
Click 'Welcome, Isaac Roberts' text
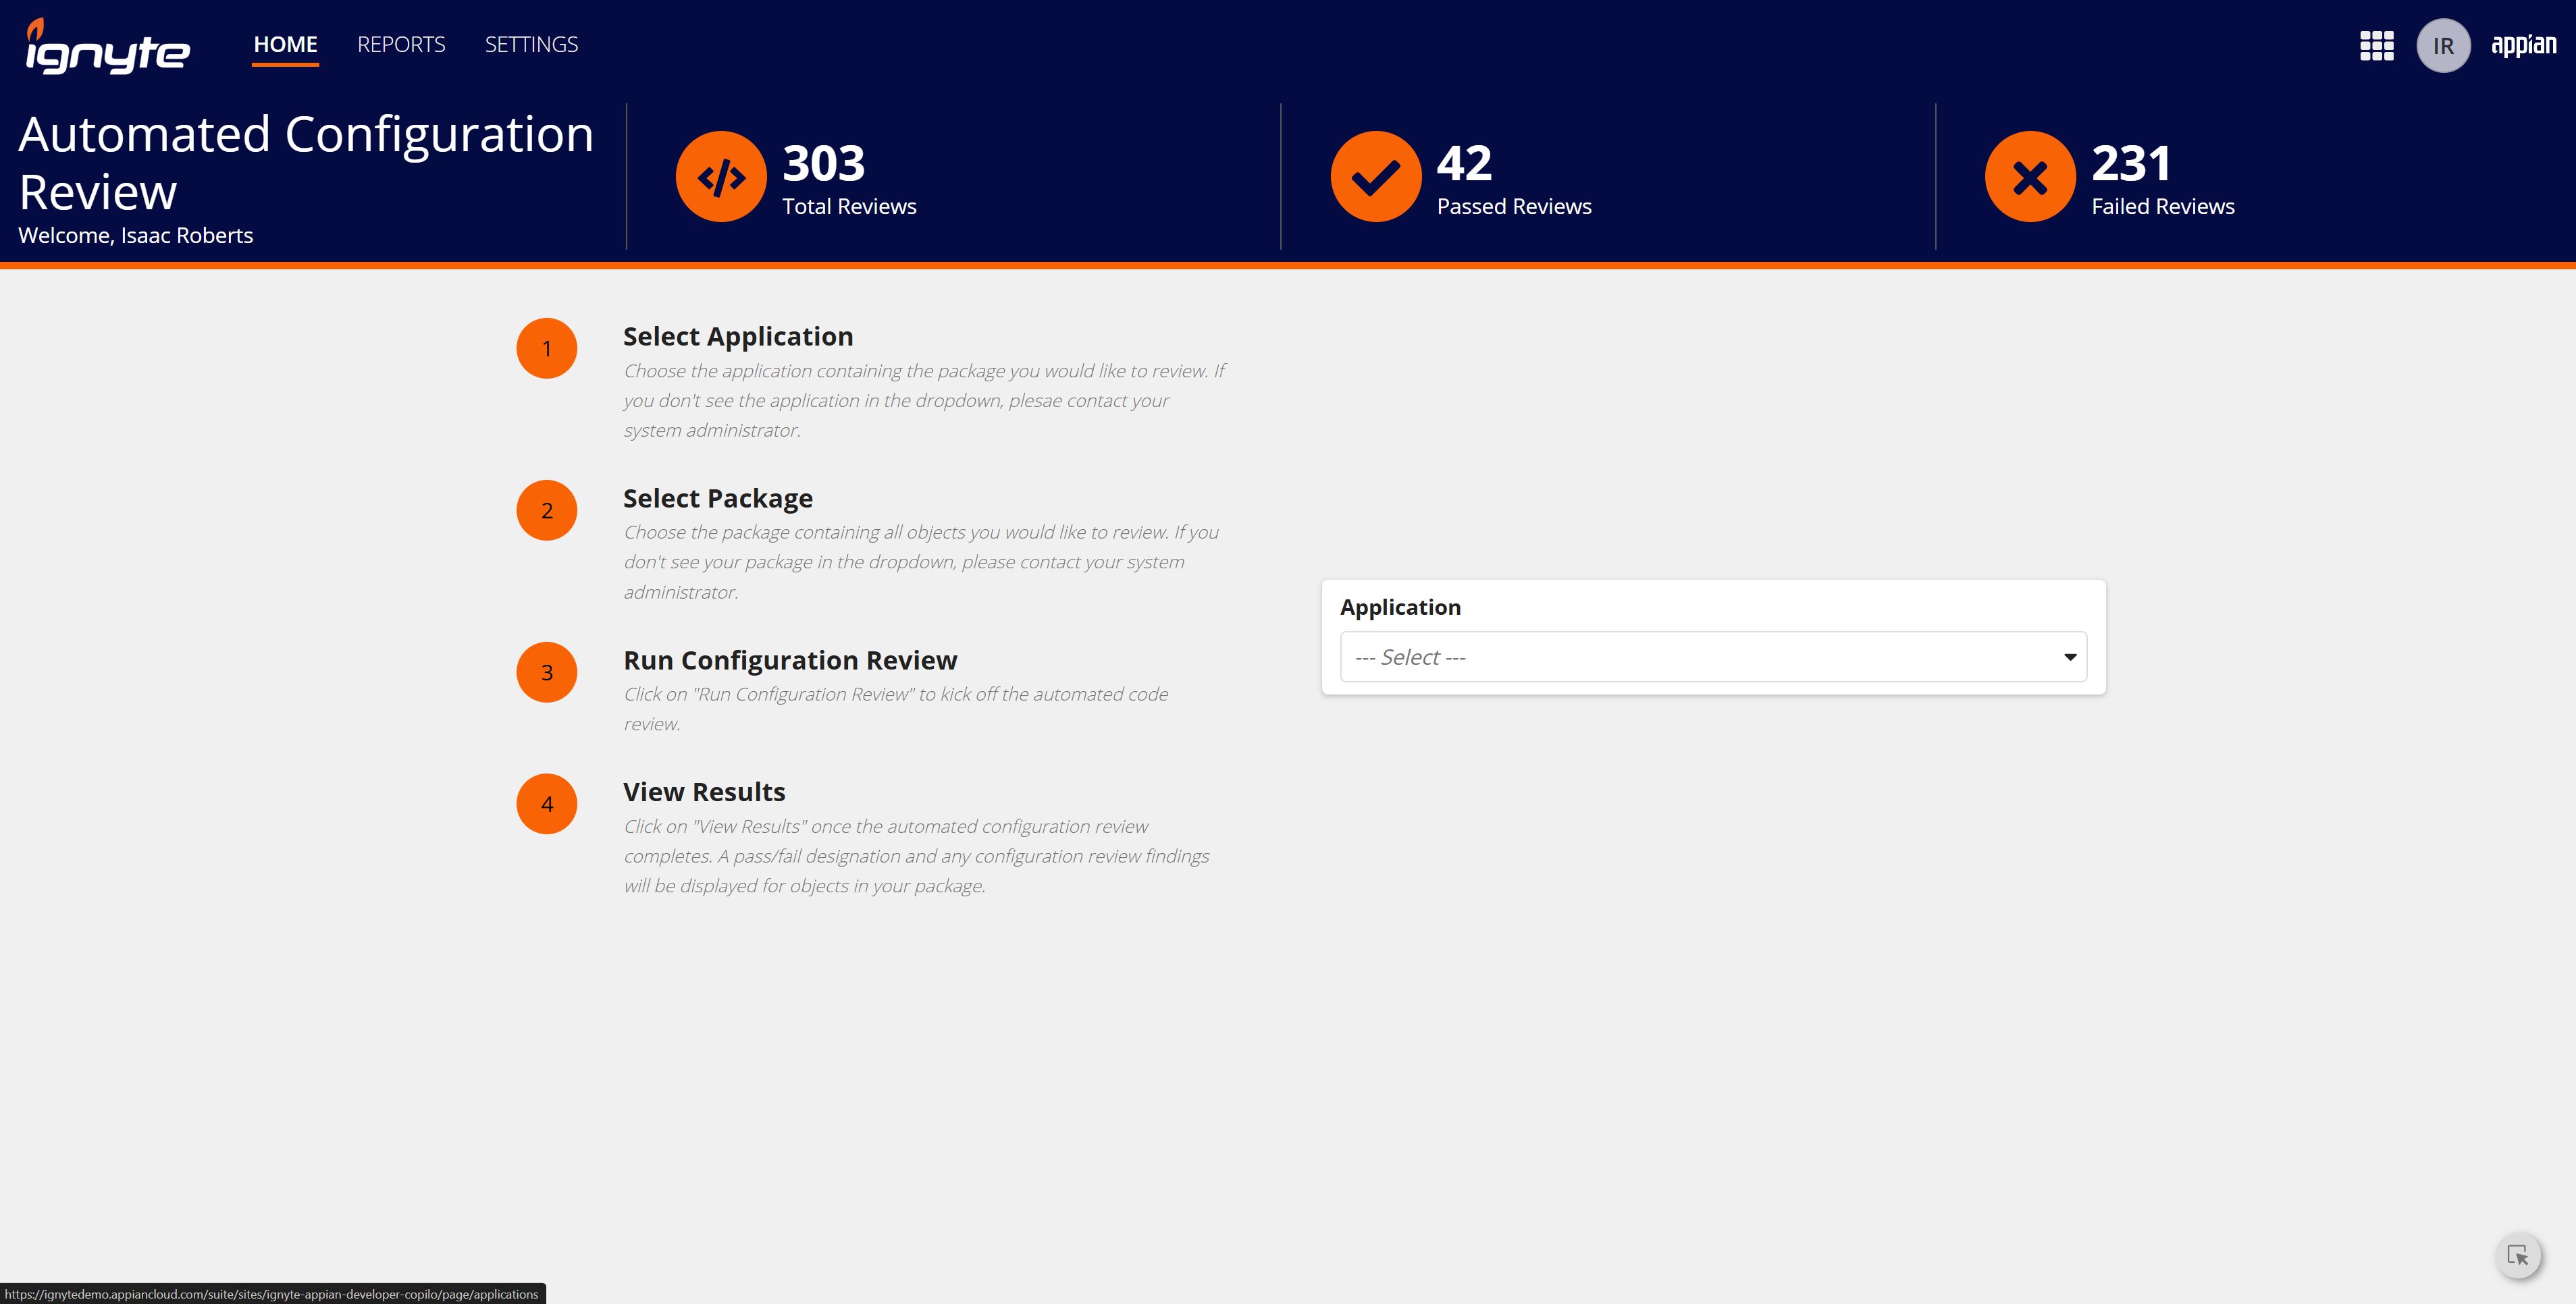[x=136, y=236]
